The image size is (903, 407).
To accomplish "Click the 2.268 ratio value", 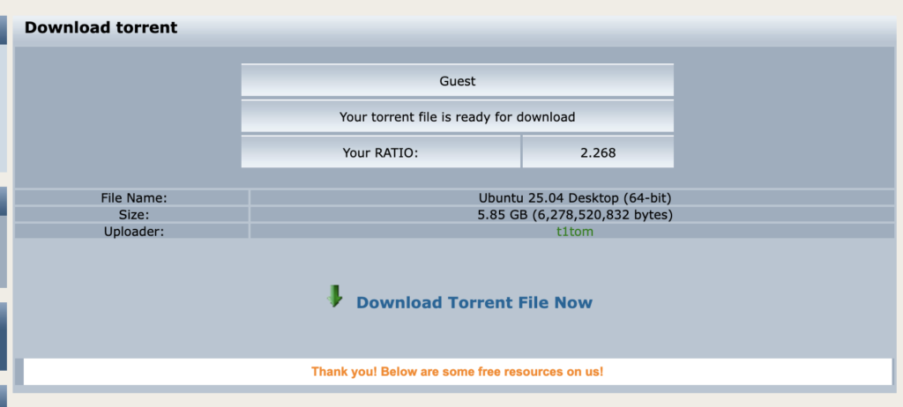I will click(x=598, y=152).
